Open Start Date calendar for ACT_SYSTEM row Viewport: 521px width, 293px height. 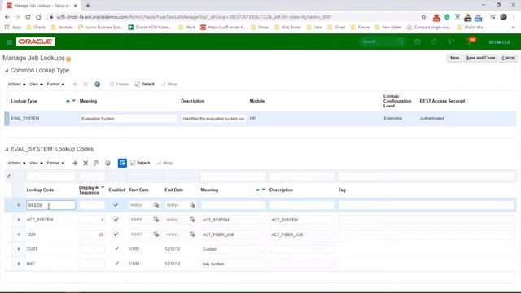[155, 220]
